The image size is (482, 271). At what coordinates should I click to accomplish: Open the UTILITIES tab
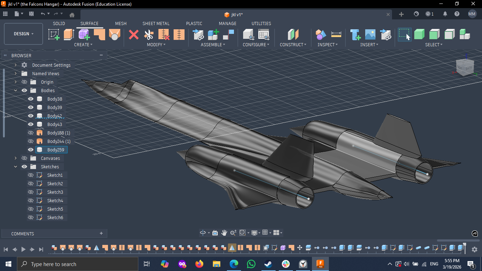[261, 23]
